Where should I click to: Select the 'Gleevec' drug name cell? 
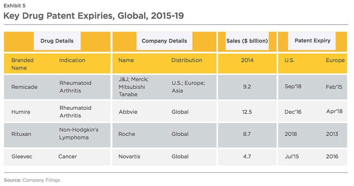[22, 157]
